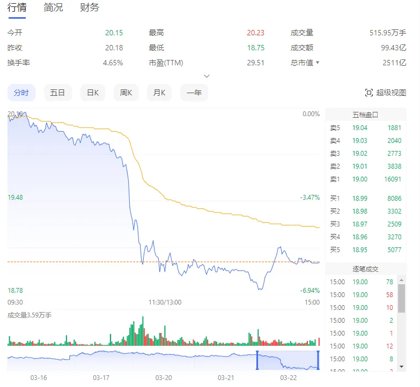Click the 卖1 order row at 19.00
Screen dimensions: 420x387
(x=365, y=180)
